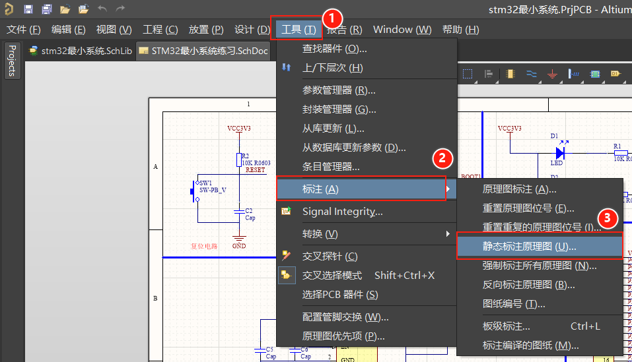Click the Redo arrow icon
The height and width of the screenshot is (362, 632).
(120, 9)
